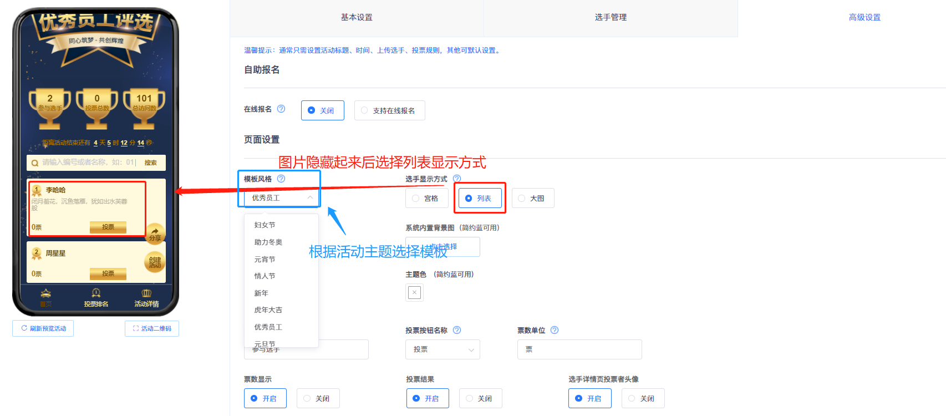Tap the 分享 share icon in phone preview
Image resolution: width=946 pixels, height=416 pixels.
(155, 234)
